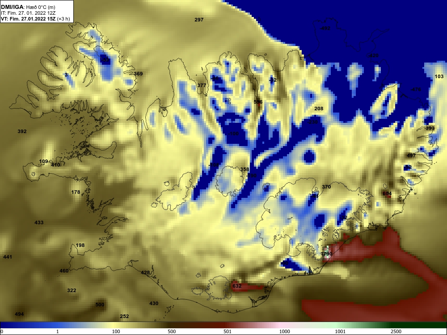
Task: Click the map value 103
Action: (x=439, y=76)
